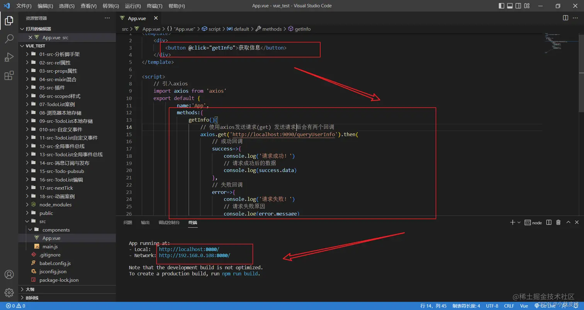This screenshot has height=310, width=584.
Task: Click errors and warnings status indicator
Action: (16, 306)
